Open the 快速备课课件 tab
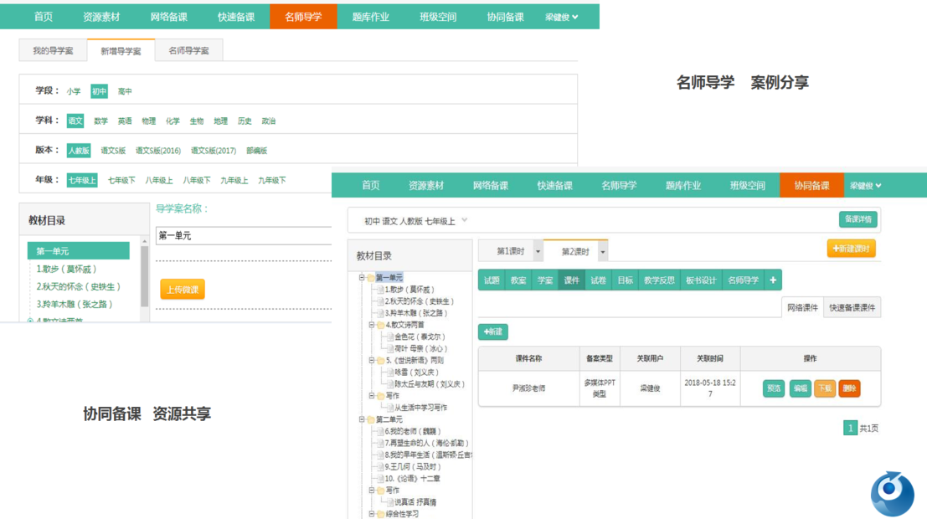This screenshot has height=519, width=927. click(852, 308)
